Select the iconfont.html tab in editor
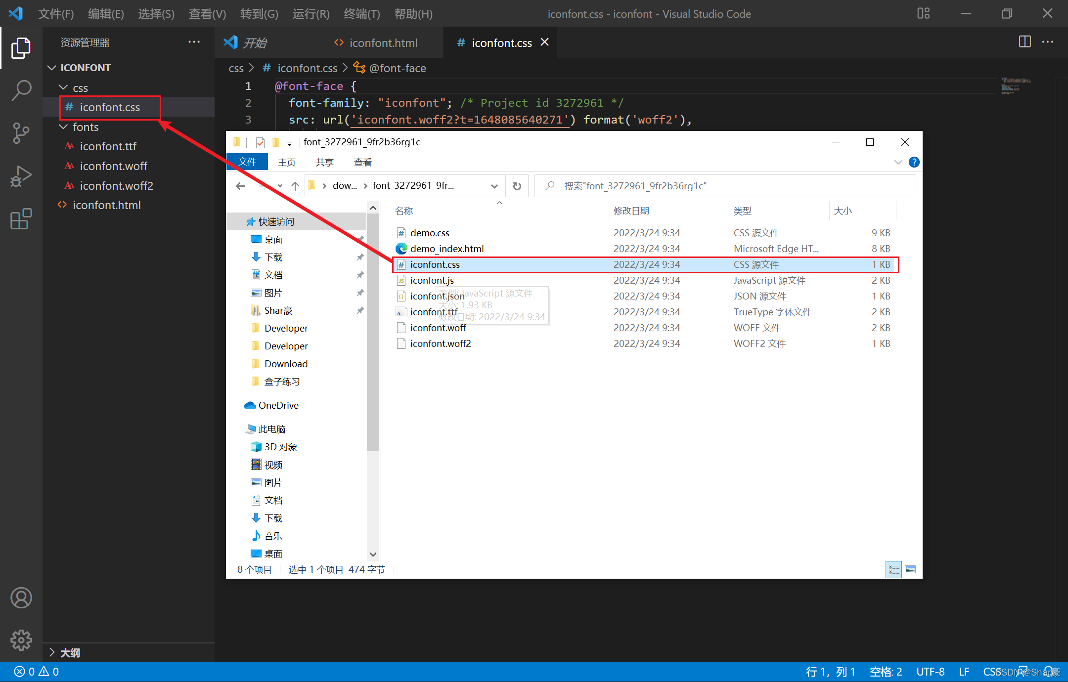 [382, 43]
